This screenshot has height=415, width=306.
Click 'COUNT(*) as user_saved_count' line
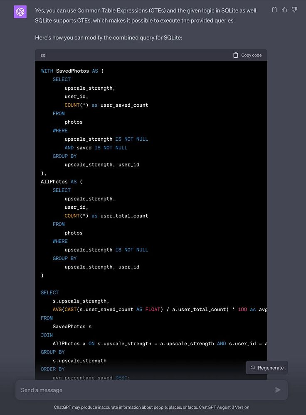pyautogui.click(x=106, y=105)
